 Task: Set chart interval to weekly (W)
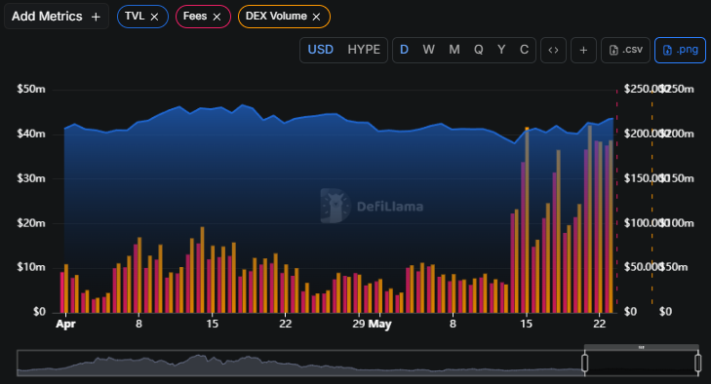[428, 50]
